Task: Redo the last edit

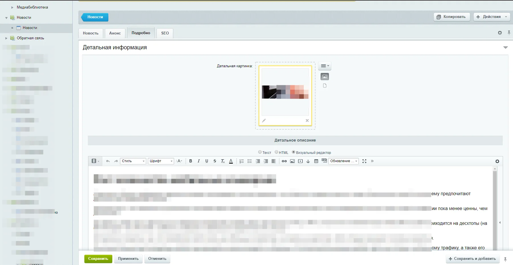Action: [x=116, y=161]
